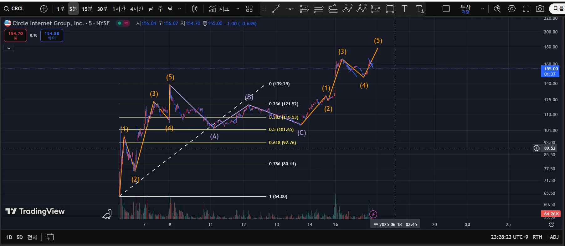Viewport: 565px width, 246px height.
Task: Select the rectangle drawing tool
Action: (x=390, y=9)
